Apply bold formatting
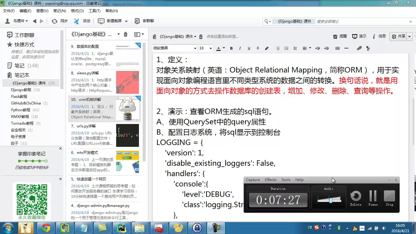Viewport: 416px width, 234px height. 231,48
